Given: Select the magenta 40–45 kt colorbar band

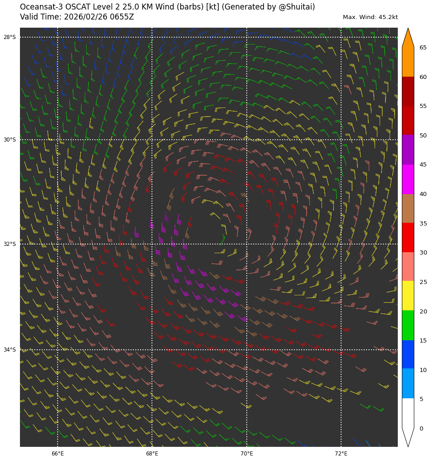Looking at the screenshot, I should pos(408,179).
